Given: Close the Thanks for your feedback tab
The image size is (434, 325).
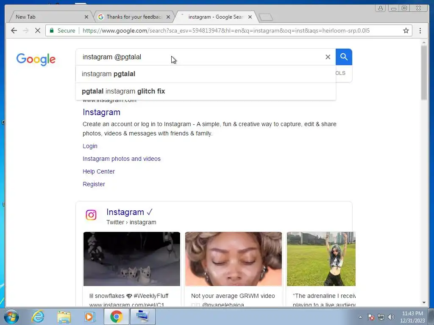Looking at the screenshot, I should point(168,17).
